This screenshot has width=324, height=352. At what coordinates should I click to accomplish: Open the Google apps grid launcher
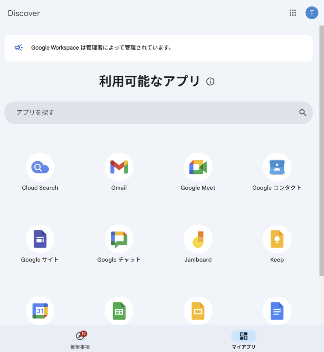tap(293, 13)
